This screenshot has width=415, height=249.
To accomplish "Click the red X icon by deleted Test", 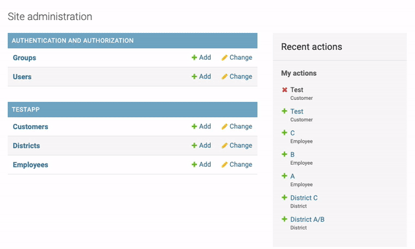I will coord(285,89).
